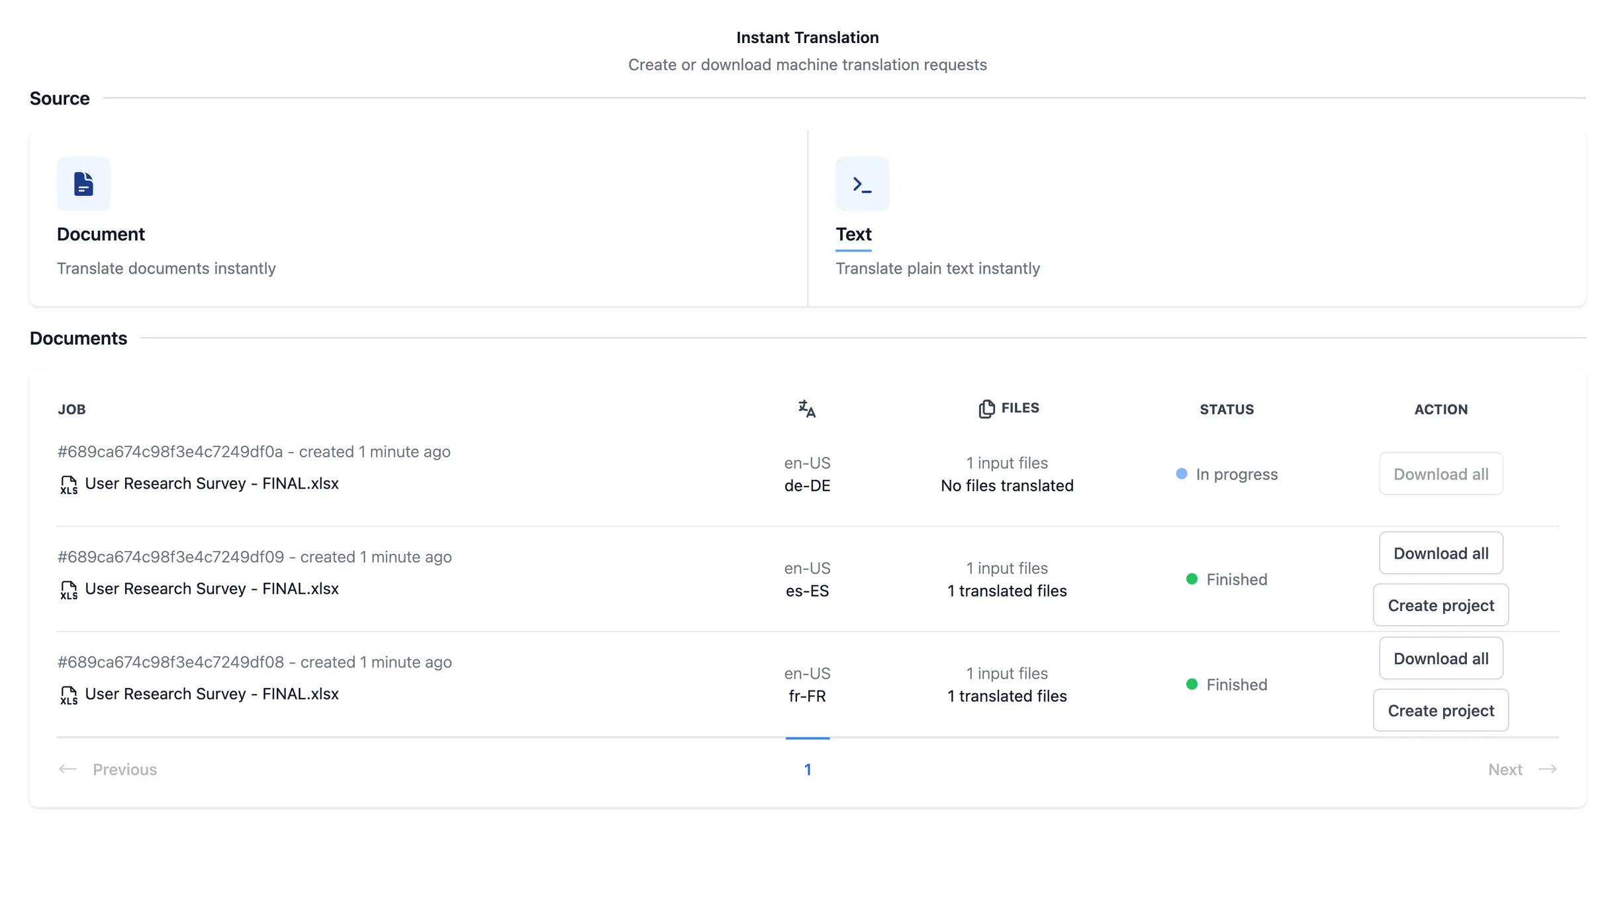This screenshot has height=911, width=1610.
Task: Click the Text terminal icon
Action: click(862, 183)
